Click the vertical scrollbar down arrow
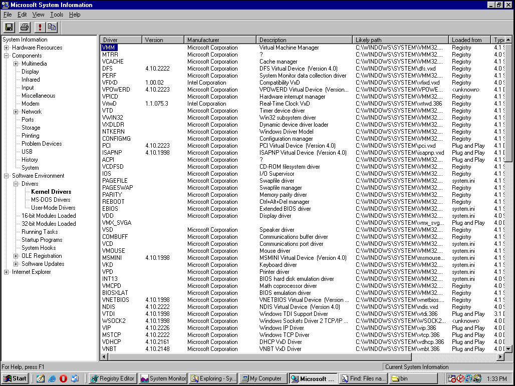This screenshot has height=386, width=515. coord(508,349)
